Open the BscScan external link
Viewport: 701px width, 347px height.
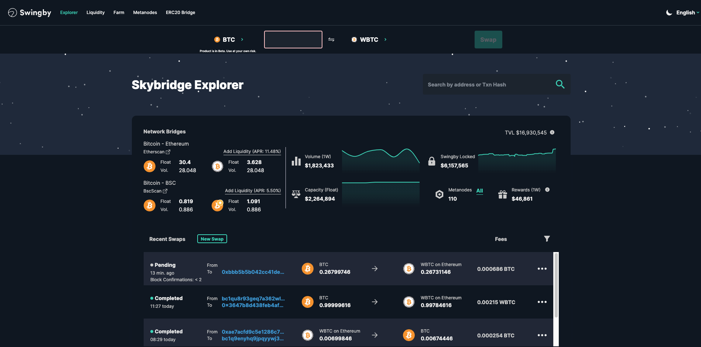coord(155,191)
